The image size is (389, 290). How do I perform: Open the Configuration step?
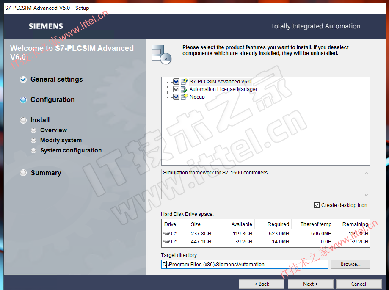(x=52, y=100)
